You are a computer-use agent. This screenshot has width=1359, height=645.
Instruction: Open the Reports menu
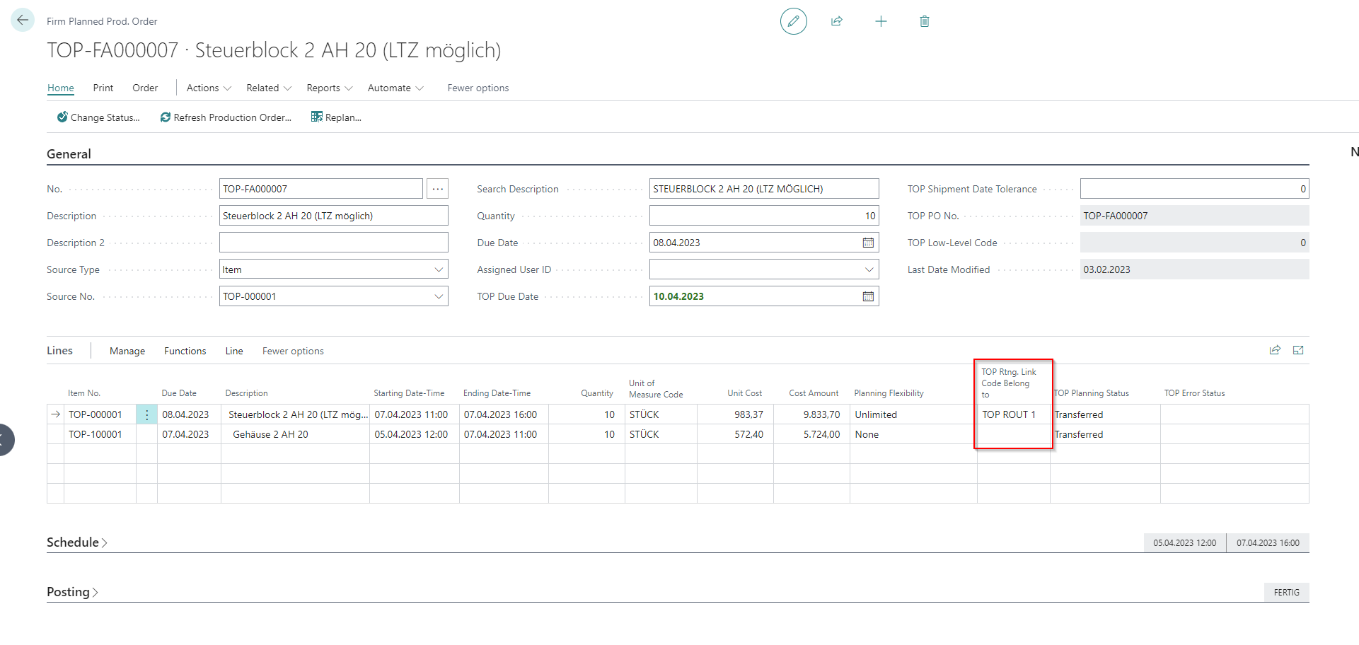[329, 88]
